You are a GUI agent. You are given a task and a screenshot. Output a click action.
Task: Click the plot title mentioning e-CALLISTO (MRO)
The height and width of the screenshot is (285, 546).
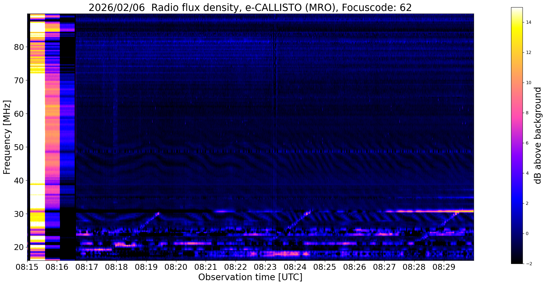click(x=250, y=7)
